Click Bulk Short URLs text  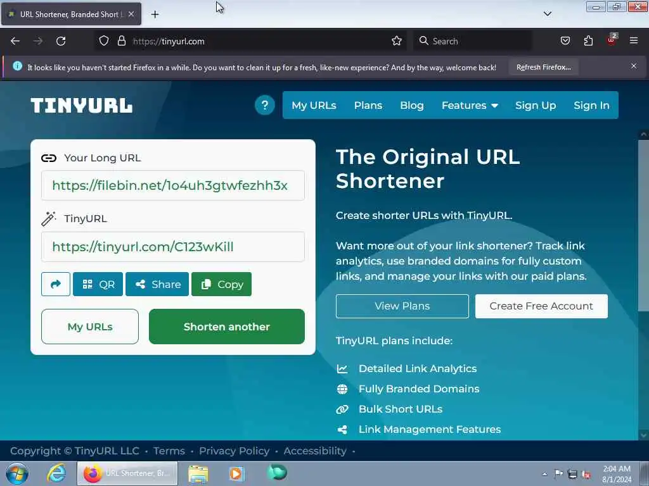coord(401,409)
